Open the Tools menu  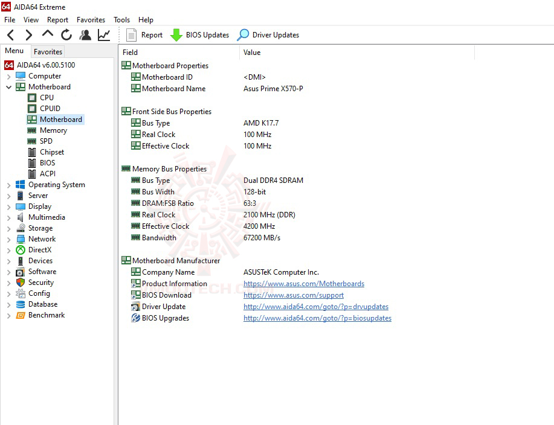coord(121,19)
